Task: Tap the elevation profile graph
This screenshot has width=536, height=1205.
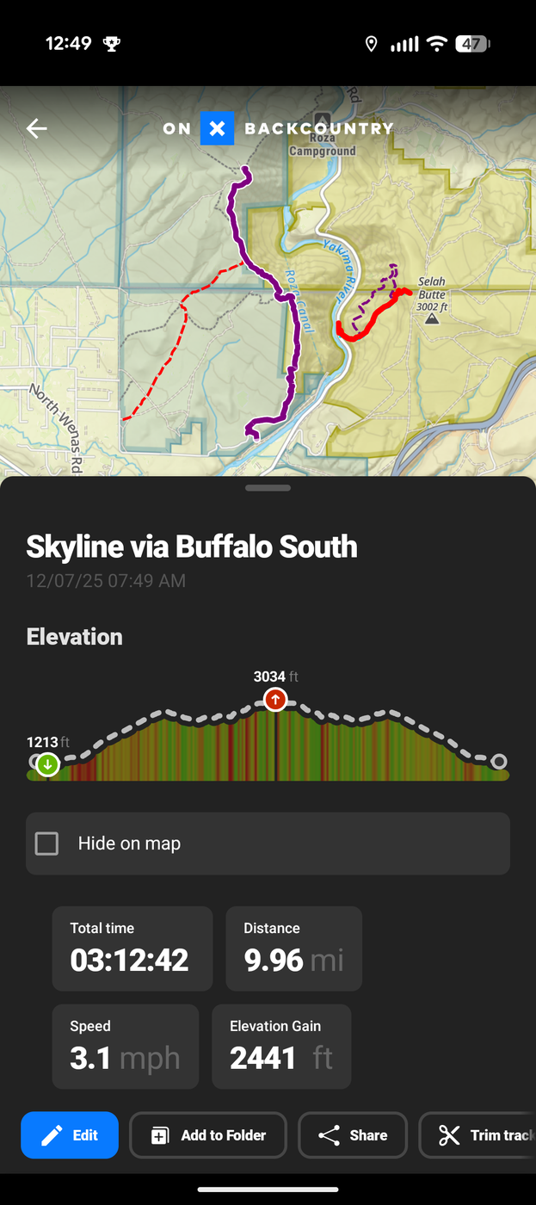Action: tap(361, 749)
